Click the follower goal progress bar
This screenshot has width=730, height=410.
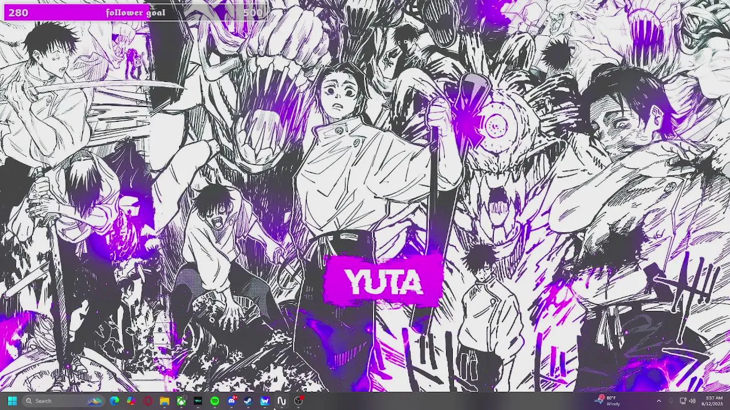136,13
